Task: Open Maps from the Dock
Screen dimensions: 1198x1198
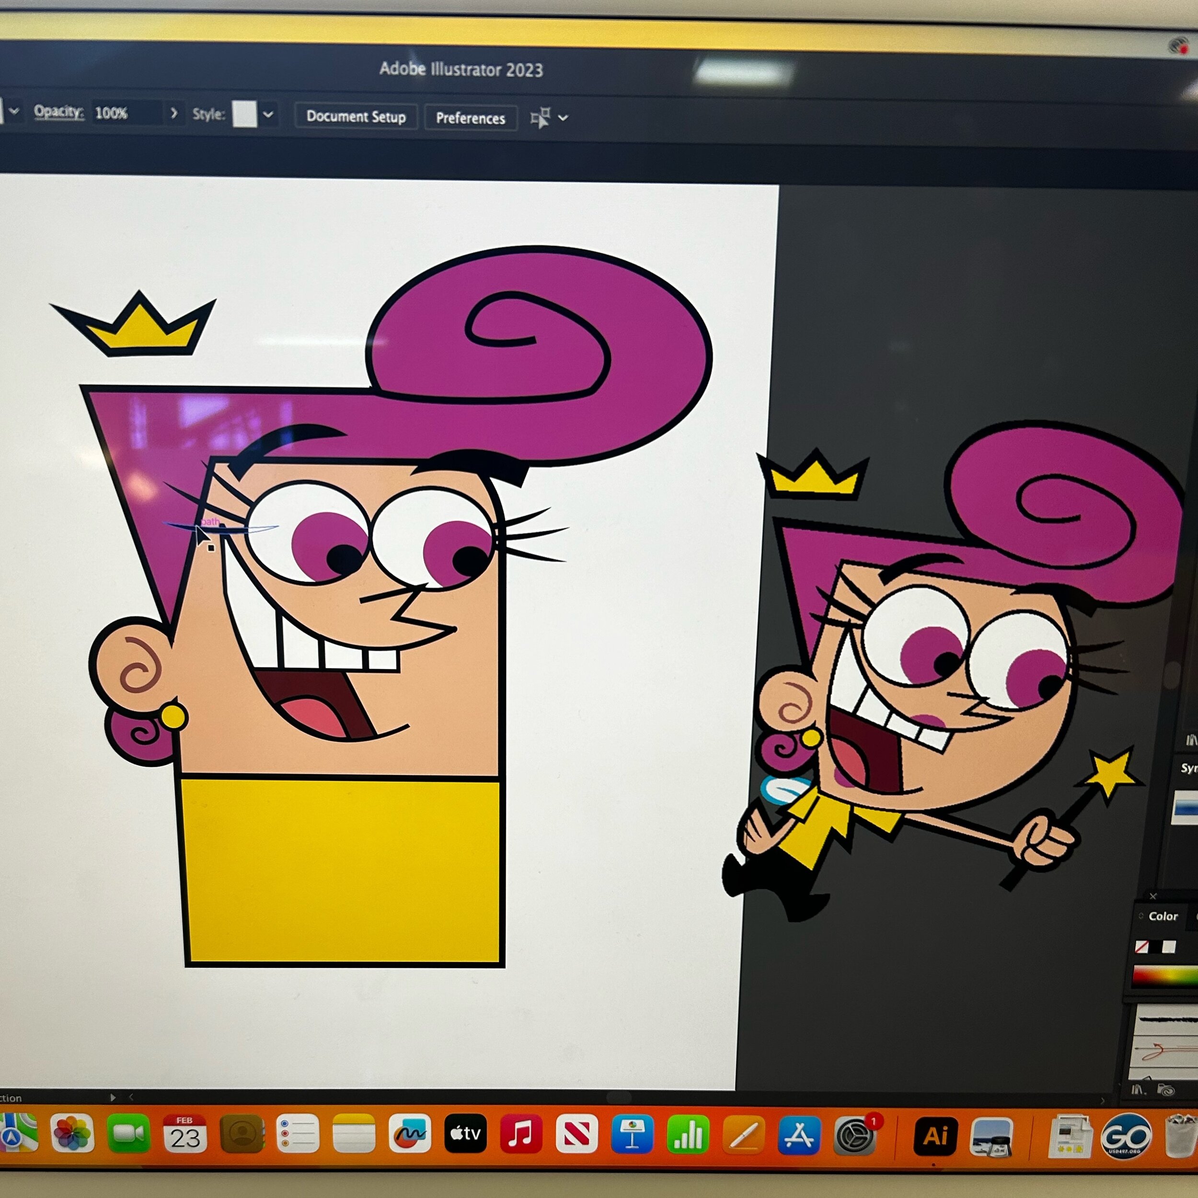Action: coord(16,1133)
